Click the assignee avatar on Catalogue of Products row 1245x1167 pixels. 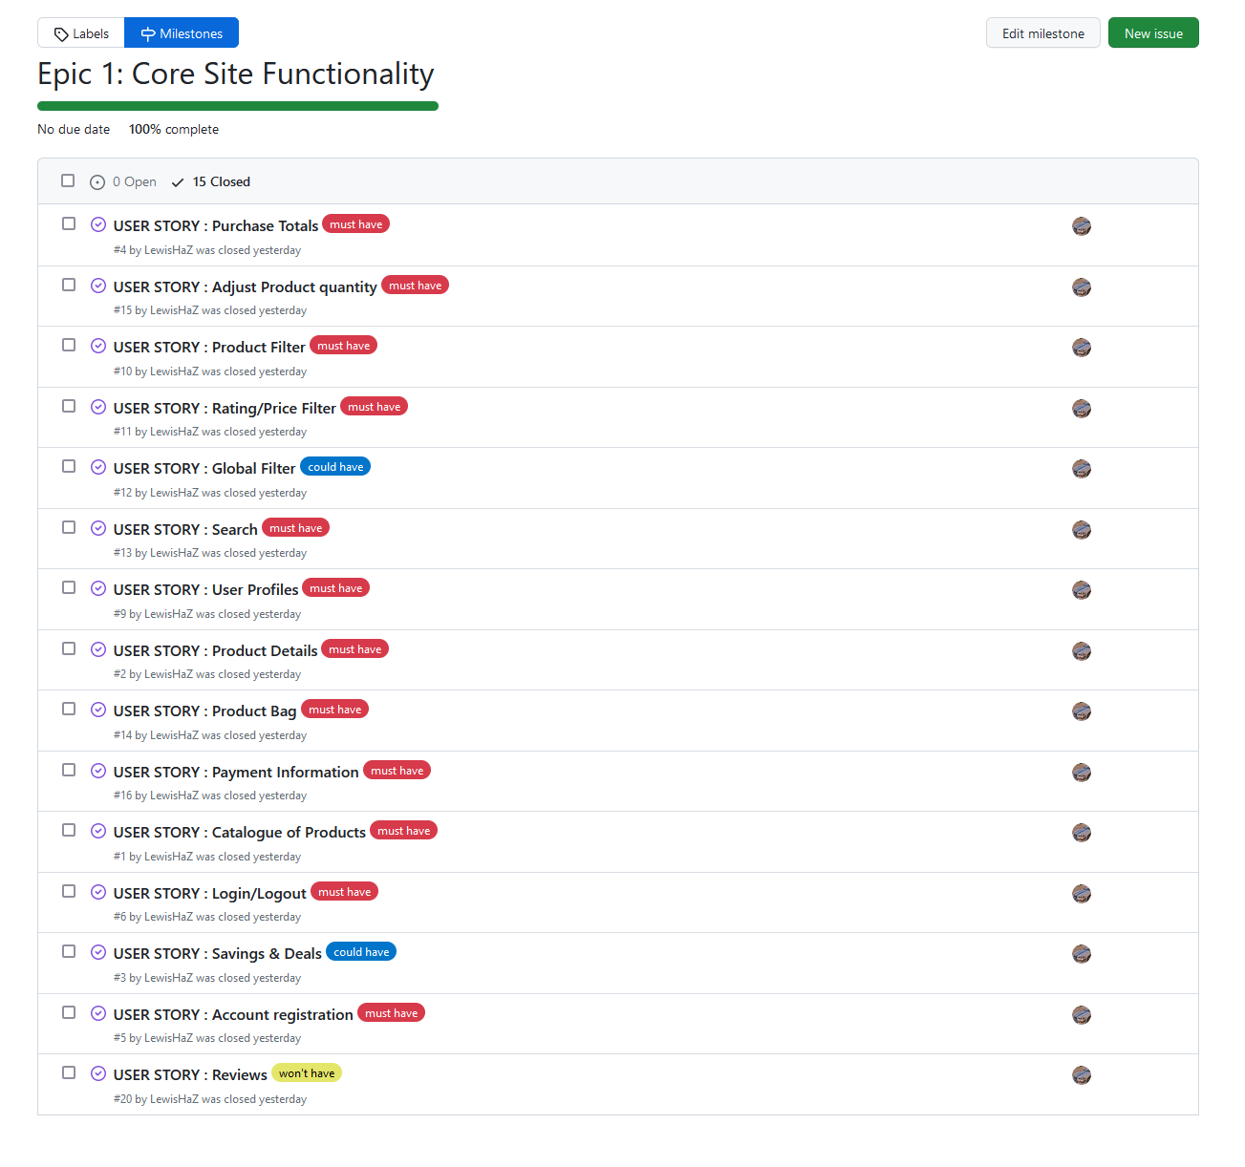(1082, 833)
